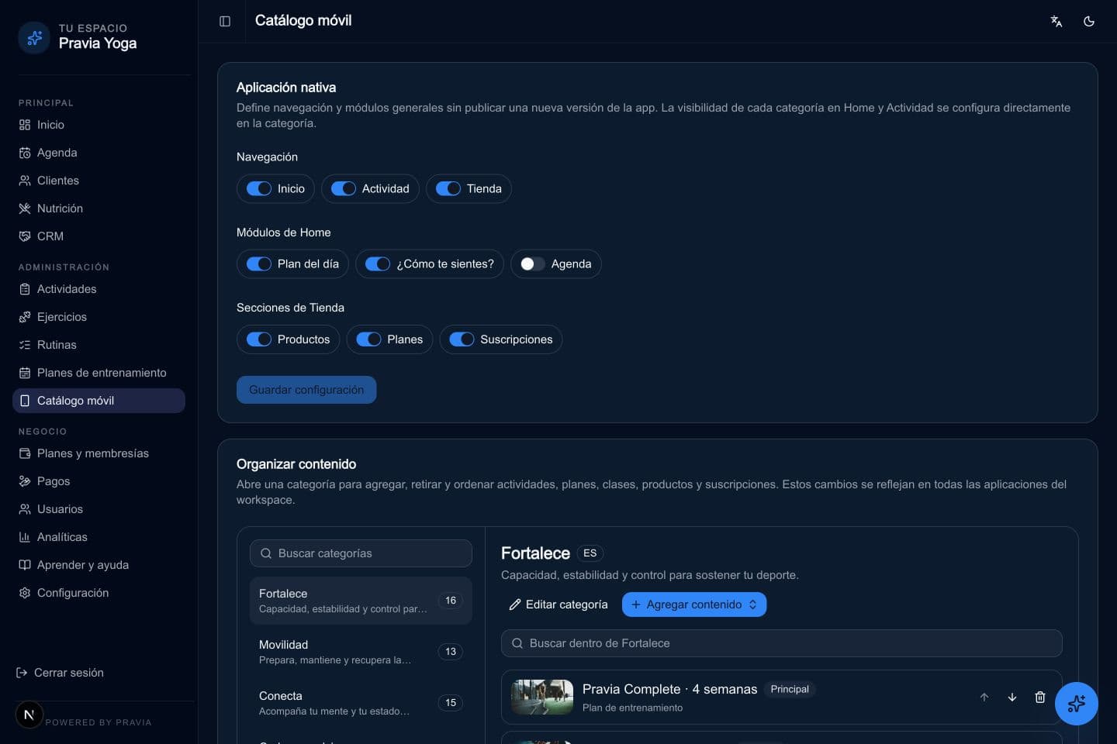Open Planes de entrenamiento page
The image size is (1117, 744).
pyautogui.click(x=99, y=373)
